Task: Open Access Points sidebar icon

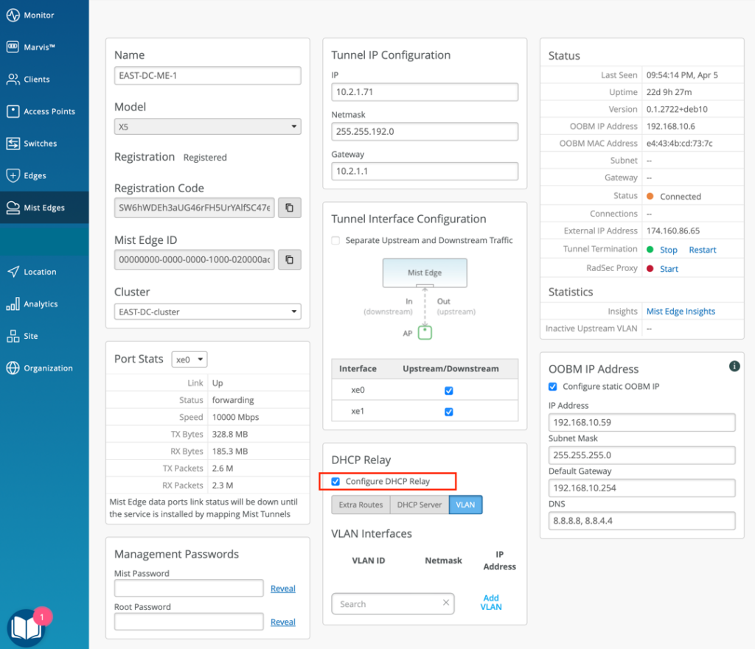Action: (13, 111)
